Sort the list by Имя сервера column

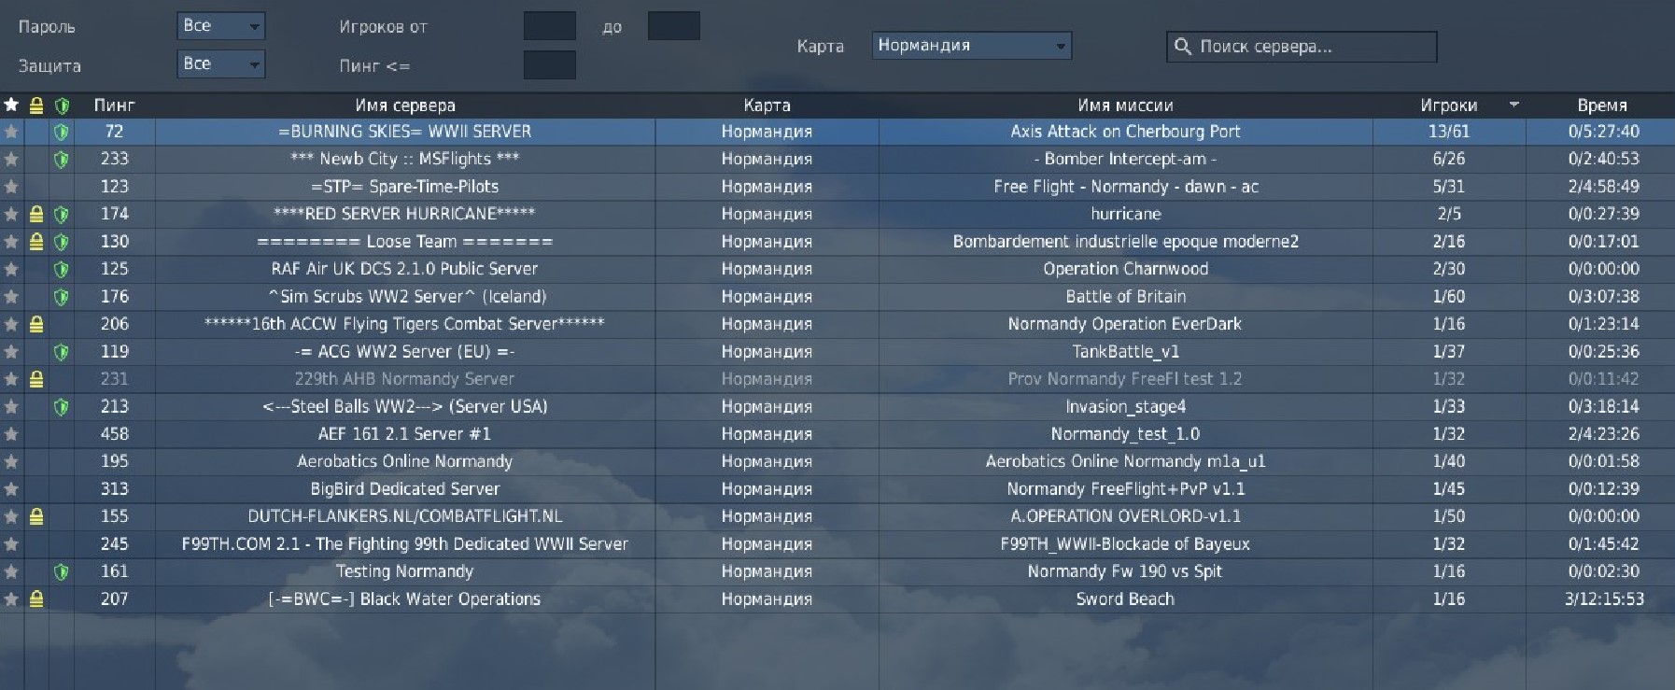(405, 106)
